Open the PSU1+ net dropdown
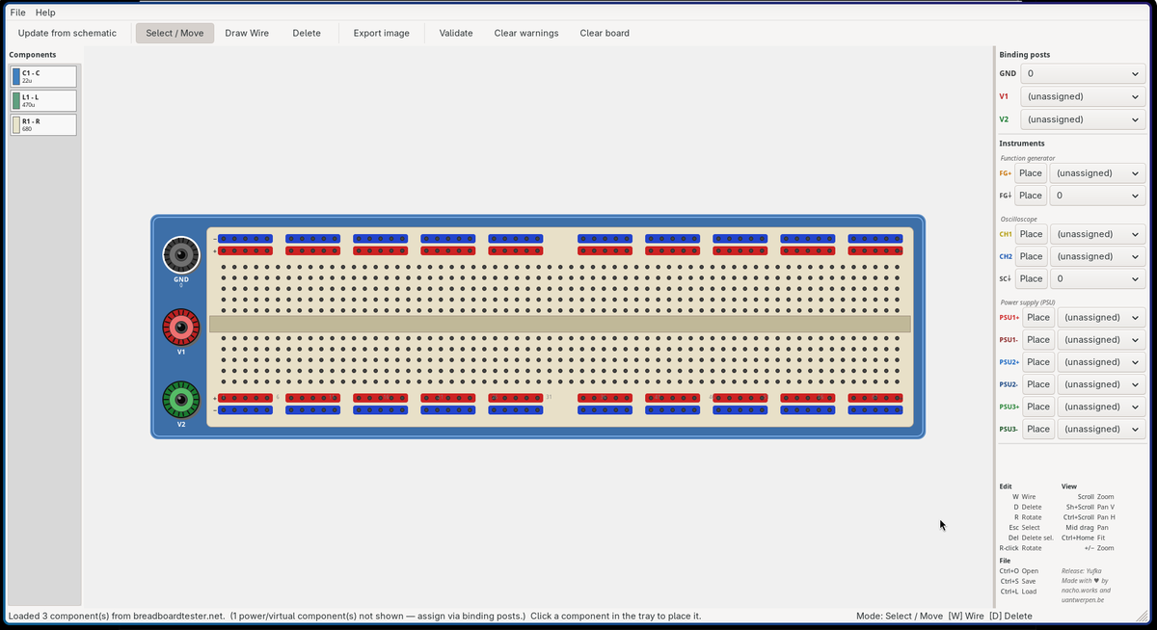 pos(1101,317)
